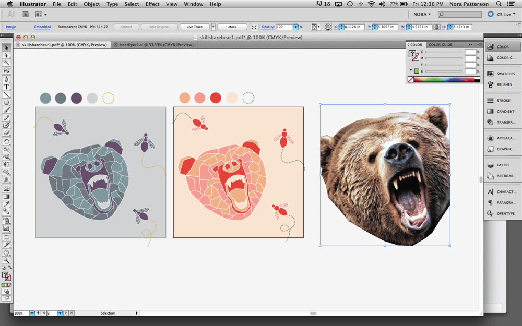Open the Brushes panel
The height and width of the screenshot is (326, 522).
503,84
